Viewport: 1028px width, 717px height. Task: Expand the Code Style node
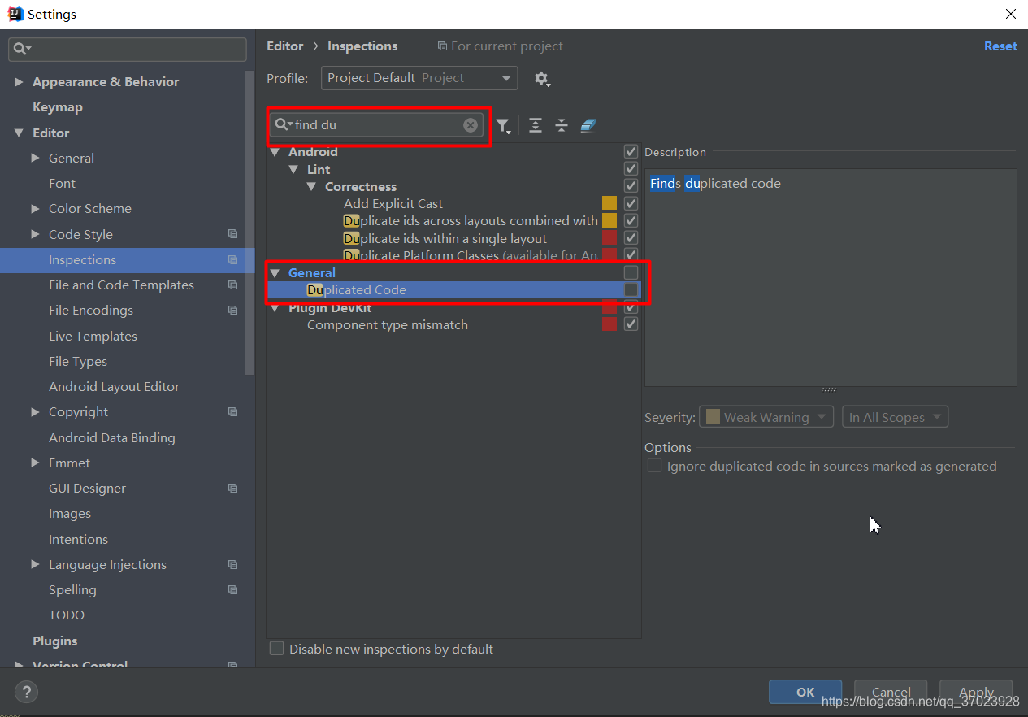[x=35, y=235]
